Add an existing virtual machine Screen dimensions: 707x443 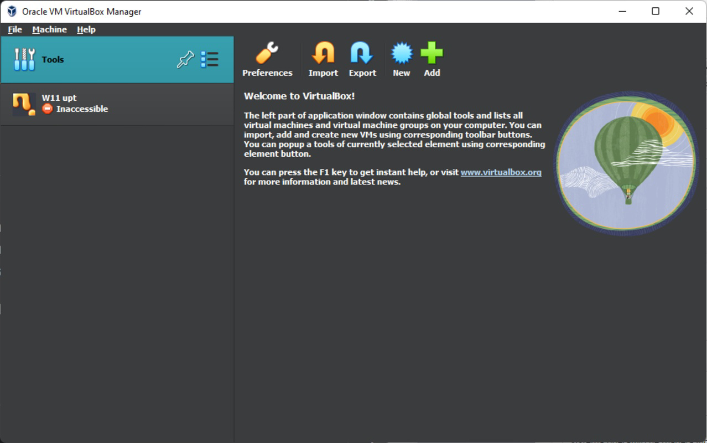click(432, 59)
